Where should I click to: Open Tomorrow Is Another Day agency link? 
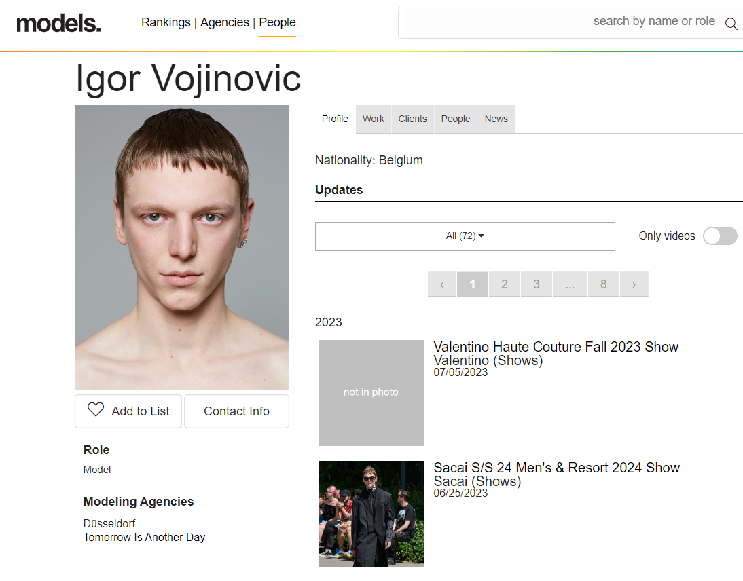144,537
